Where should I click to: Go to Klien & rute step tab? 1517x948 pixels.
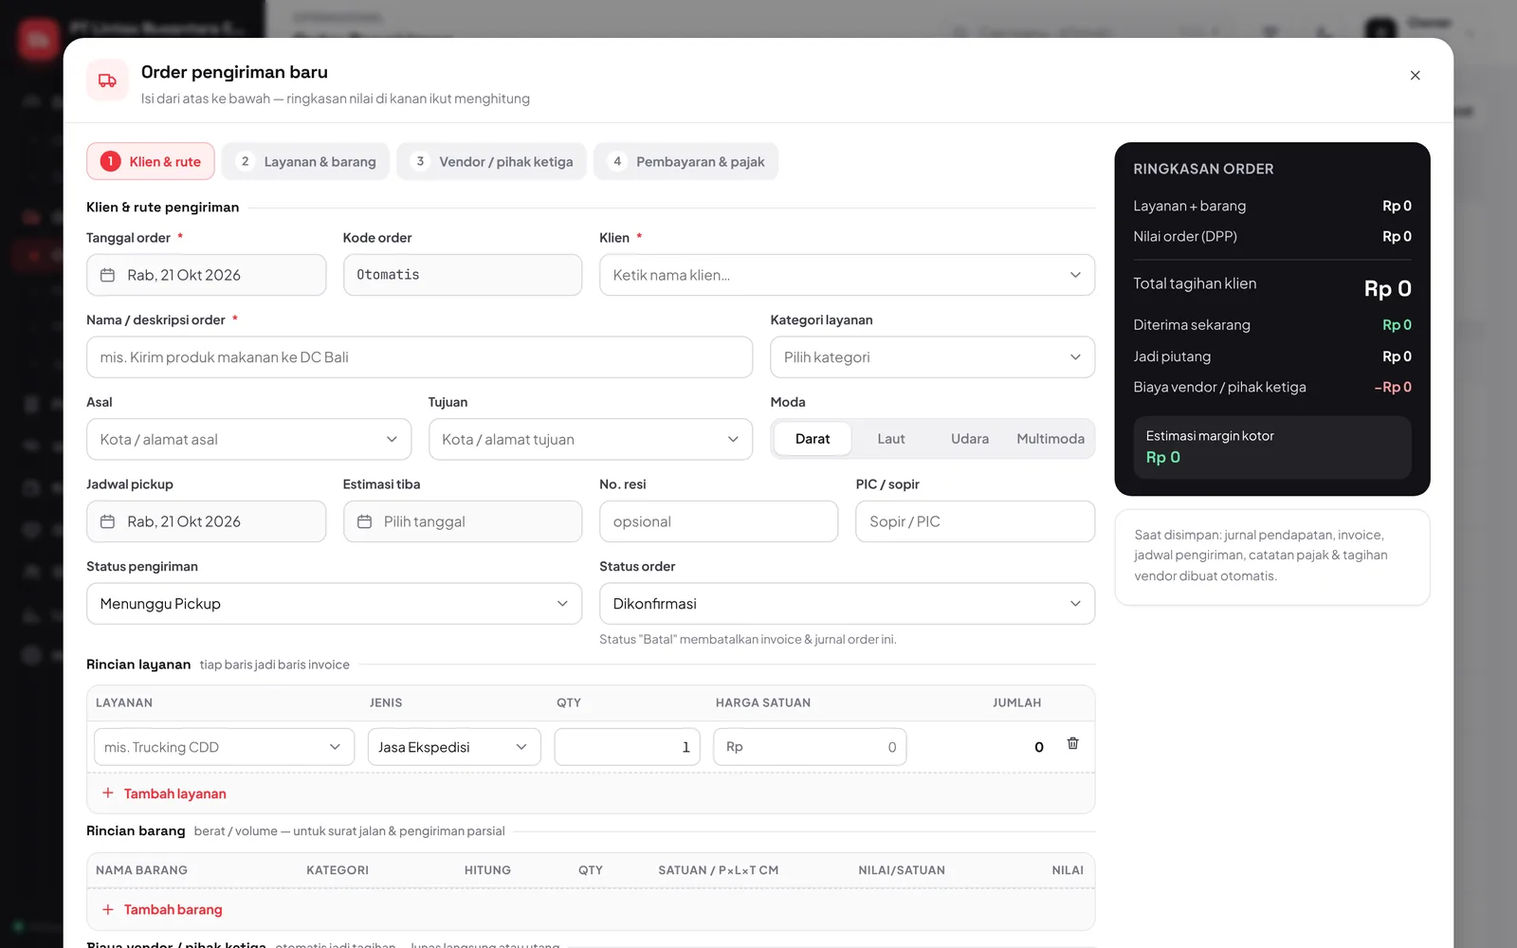click(x=151, y=161)
